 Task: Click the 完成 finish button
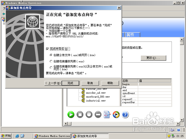pyautogui.click(x=70, y=83)
